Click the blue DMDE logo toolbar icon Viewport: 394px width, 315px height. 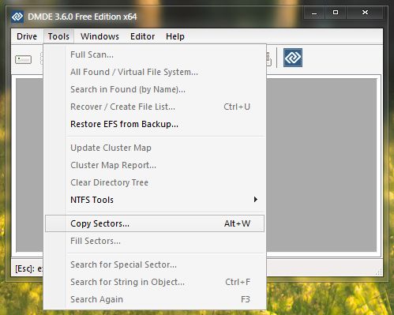click(293, 58)
